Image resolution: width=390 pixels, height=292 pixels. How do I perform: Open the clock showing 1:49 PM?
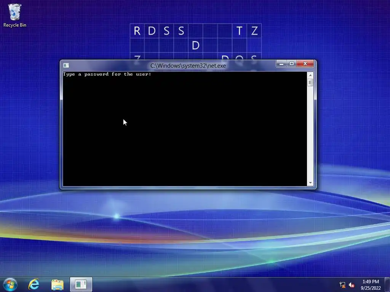371,282
